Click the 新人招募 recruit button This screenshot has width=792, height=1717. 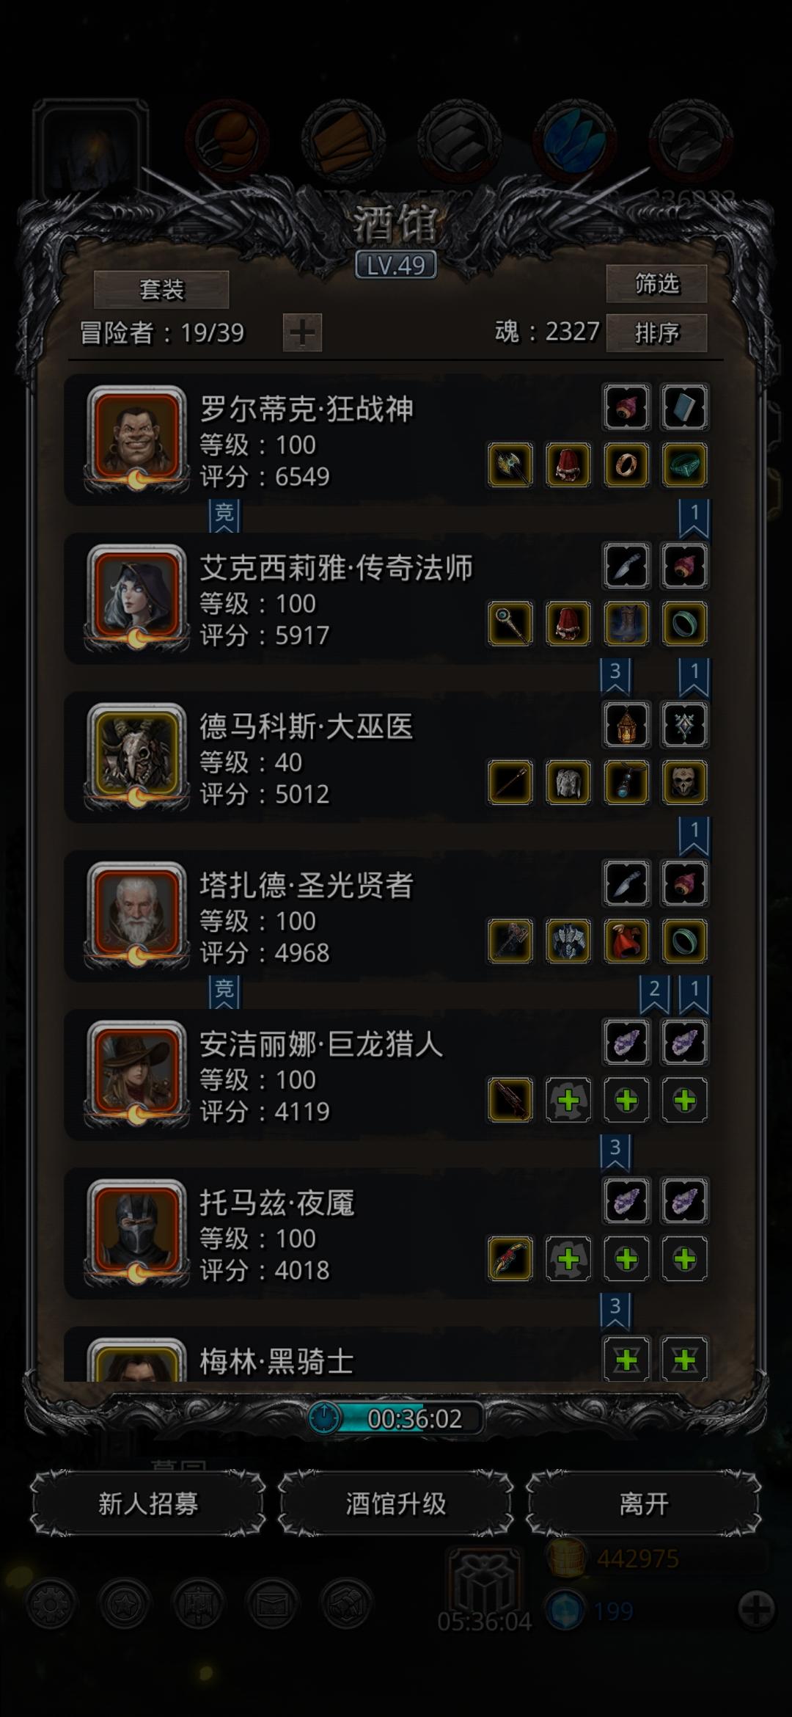148,1503
